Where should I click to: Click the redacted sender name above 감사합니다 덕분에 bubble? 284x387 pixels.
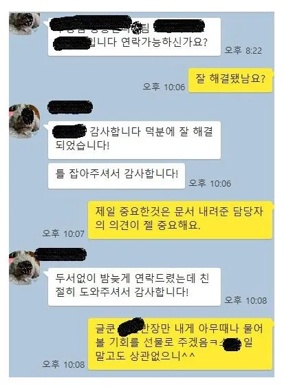click(x=70, y=107)
